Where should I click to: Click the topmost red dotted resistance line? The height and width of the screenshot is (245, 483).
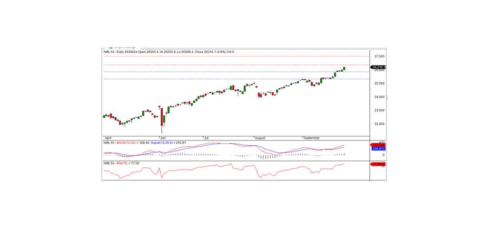pos(238,56)
